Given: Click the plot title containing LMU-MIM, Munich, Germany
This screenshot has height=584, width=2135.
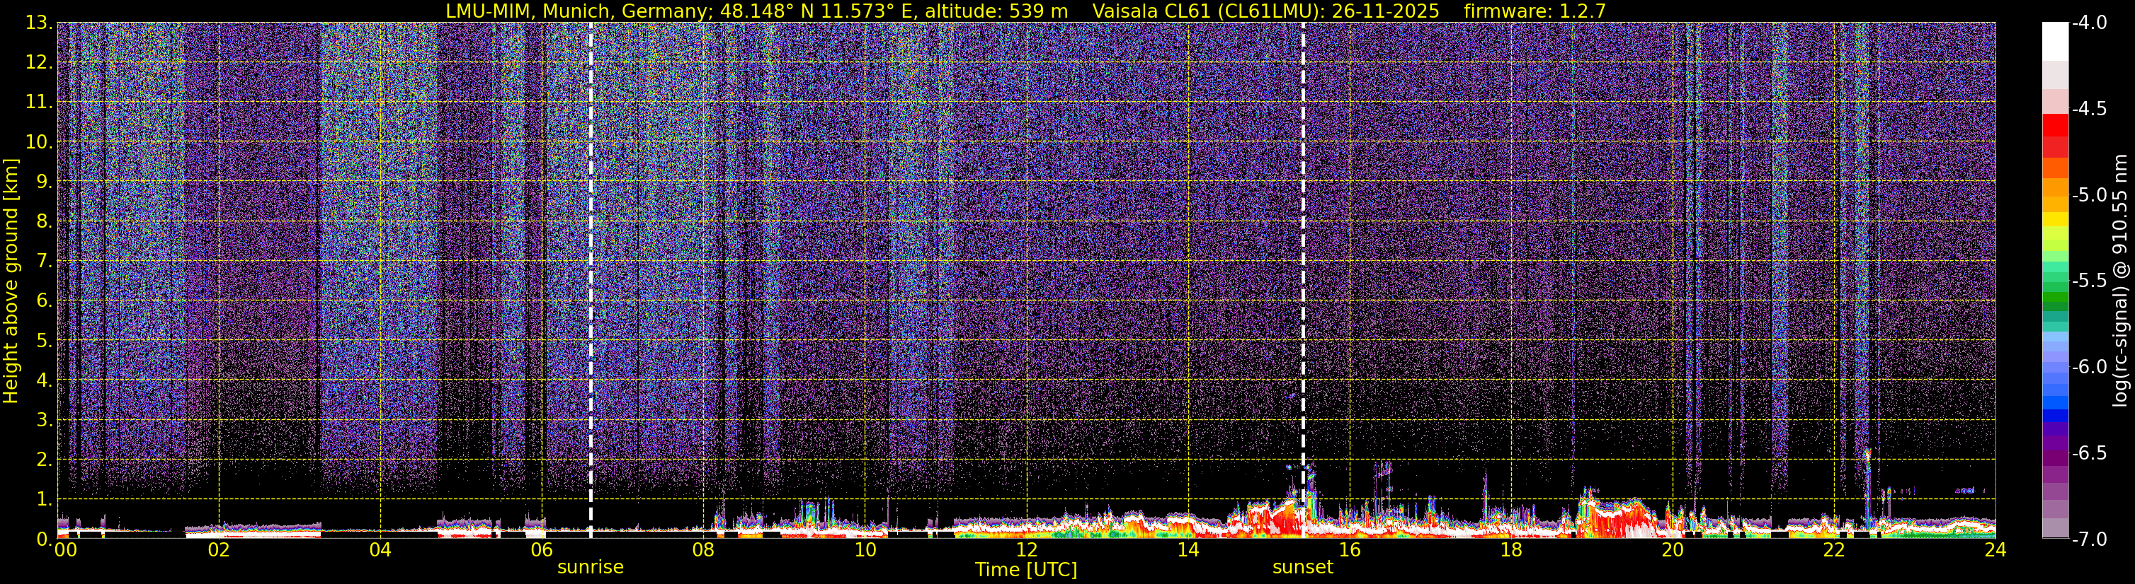Looking at the screenshot, I should [x=1026, y=11].
